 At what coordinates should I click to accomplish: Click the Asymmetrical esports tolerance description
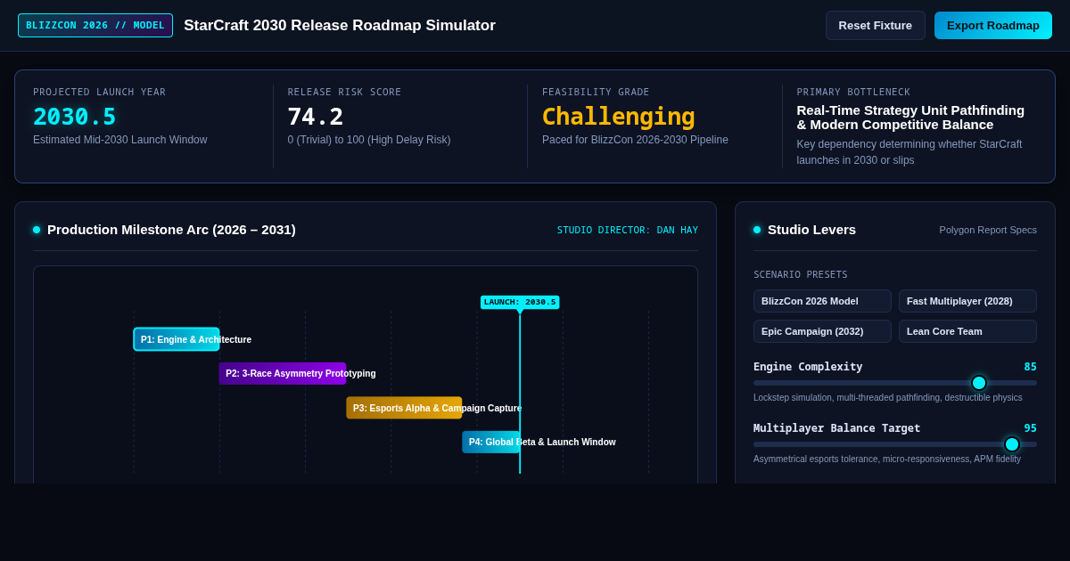click(x=887, y=459)
